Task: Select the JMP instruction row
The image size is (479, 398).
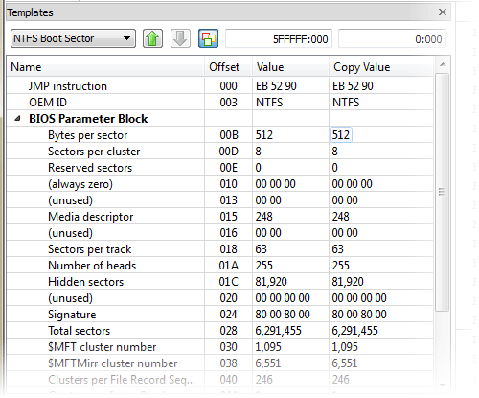Action: tap(220, 86)
